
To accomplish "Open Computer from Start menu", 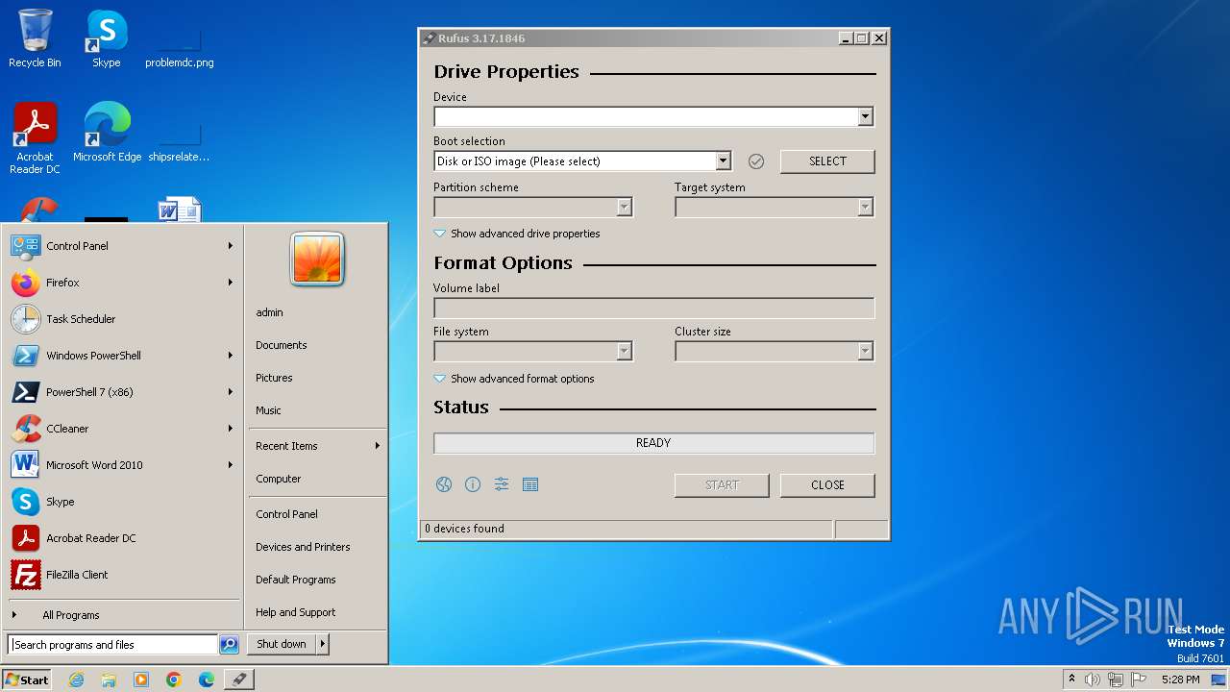I will tap(317, 479).
